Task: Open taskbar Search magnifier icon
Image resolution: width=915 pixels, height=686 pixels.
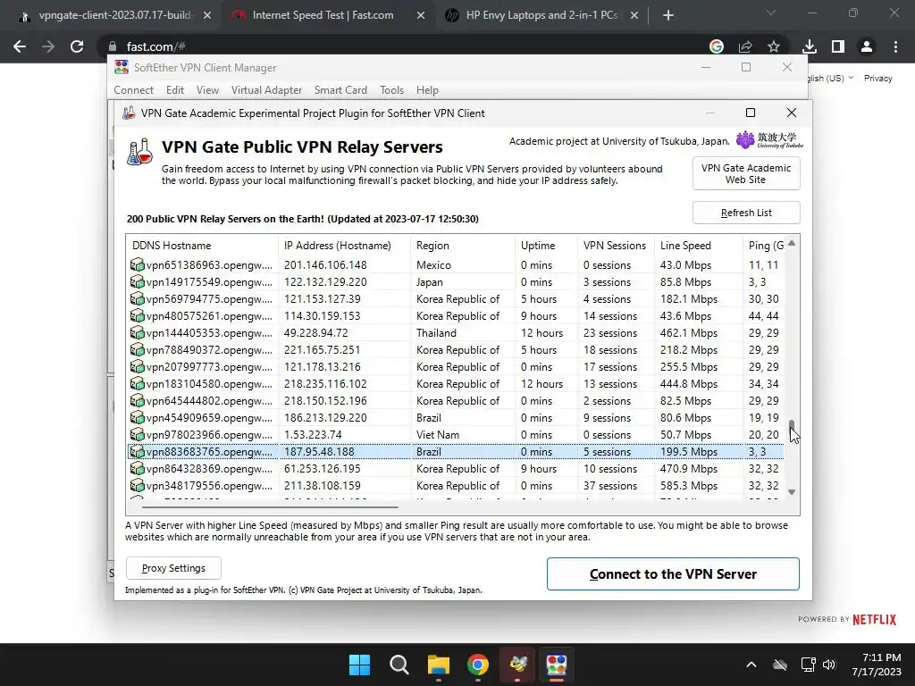Action: point(399,665)
